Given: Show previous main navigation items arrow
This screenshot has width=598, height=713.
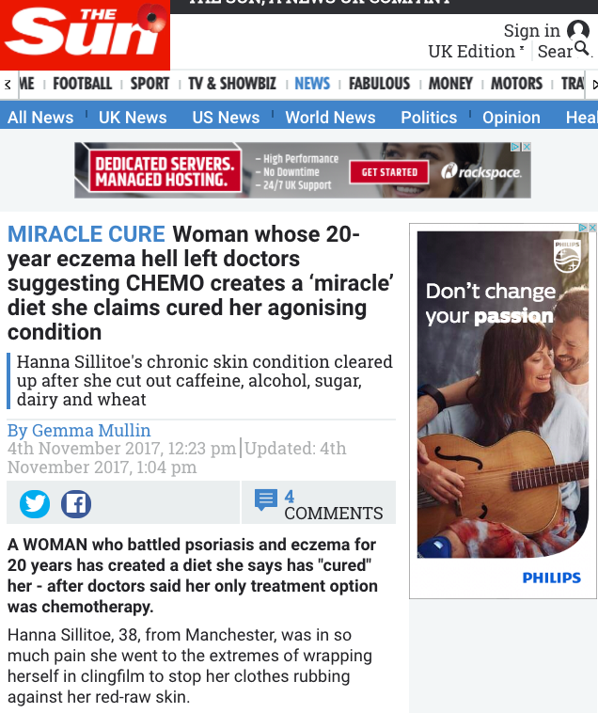Looking at the screenshot, I should [x=8, y=85].
